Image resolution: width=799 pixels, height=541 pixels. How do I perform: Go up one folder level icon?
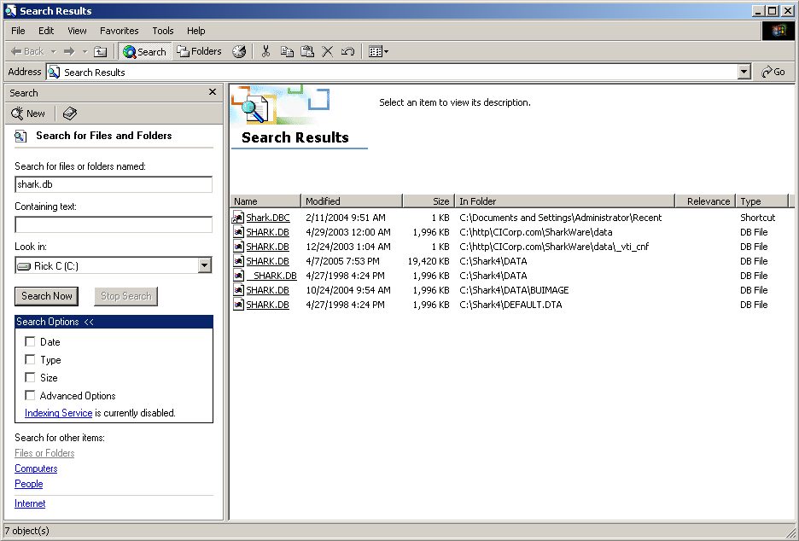101,51
